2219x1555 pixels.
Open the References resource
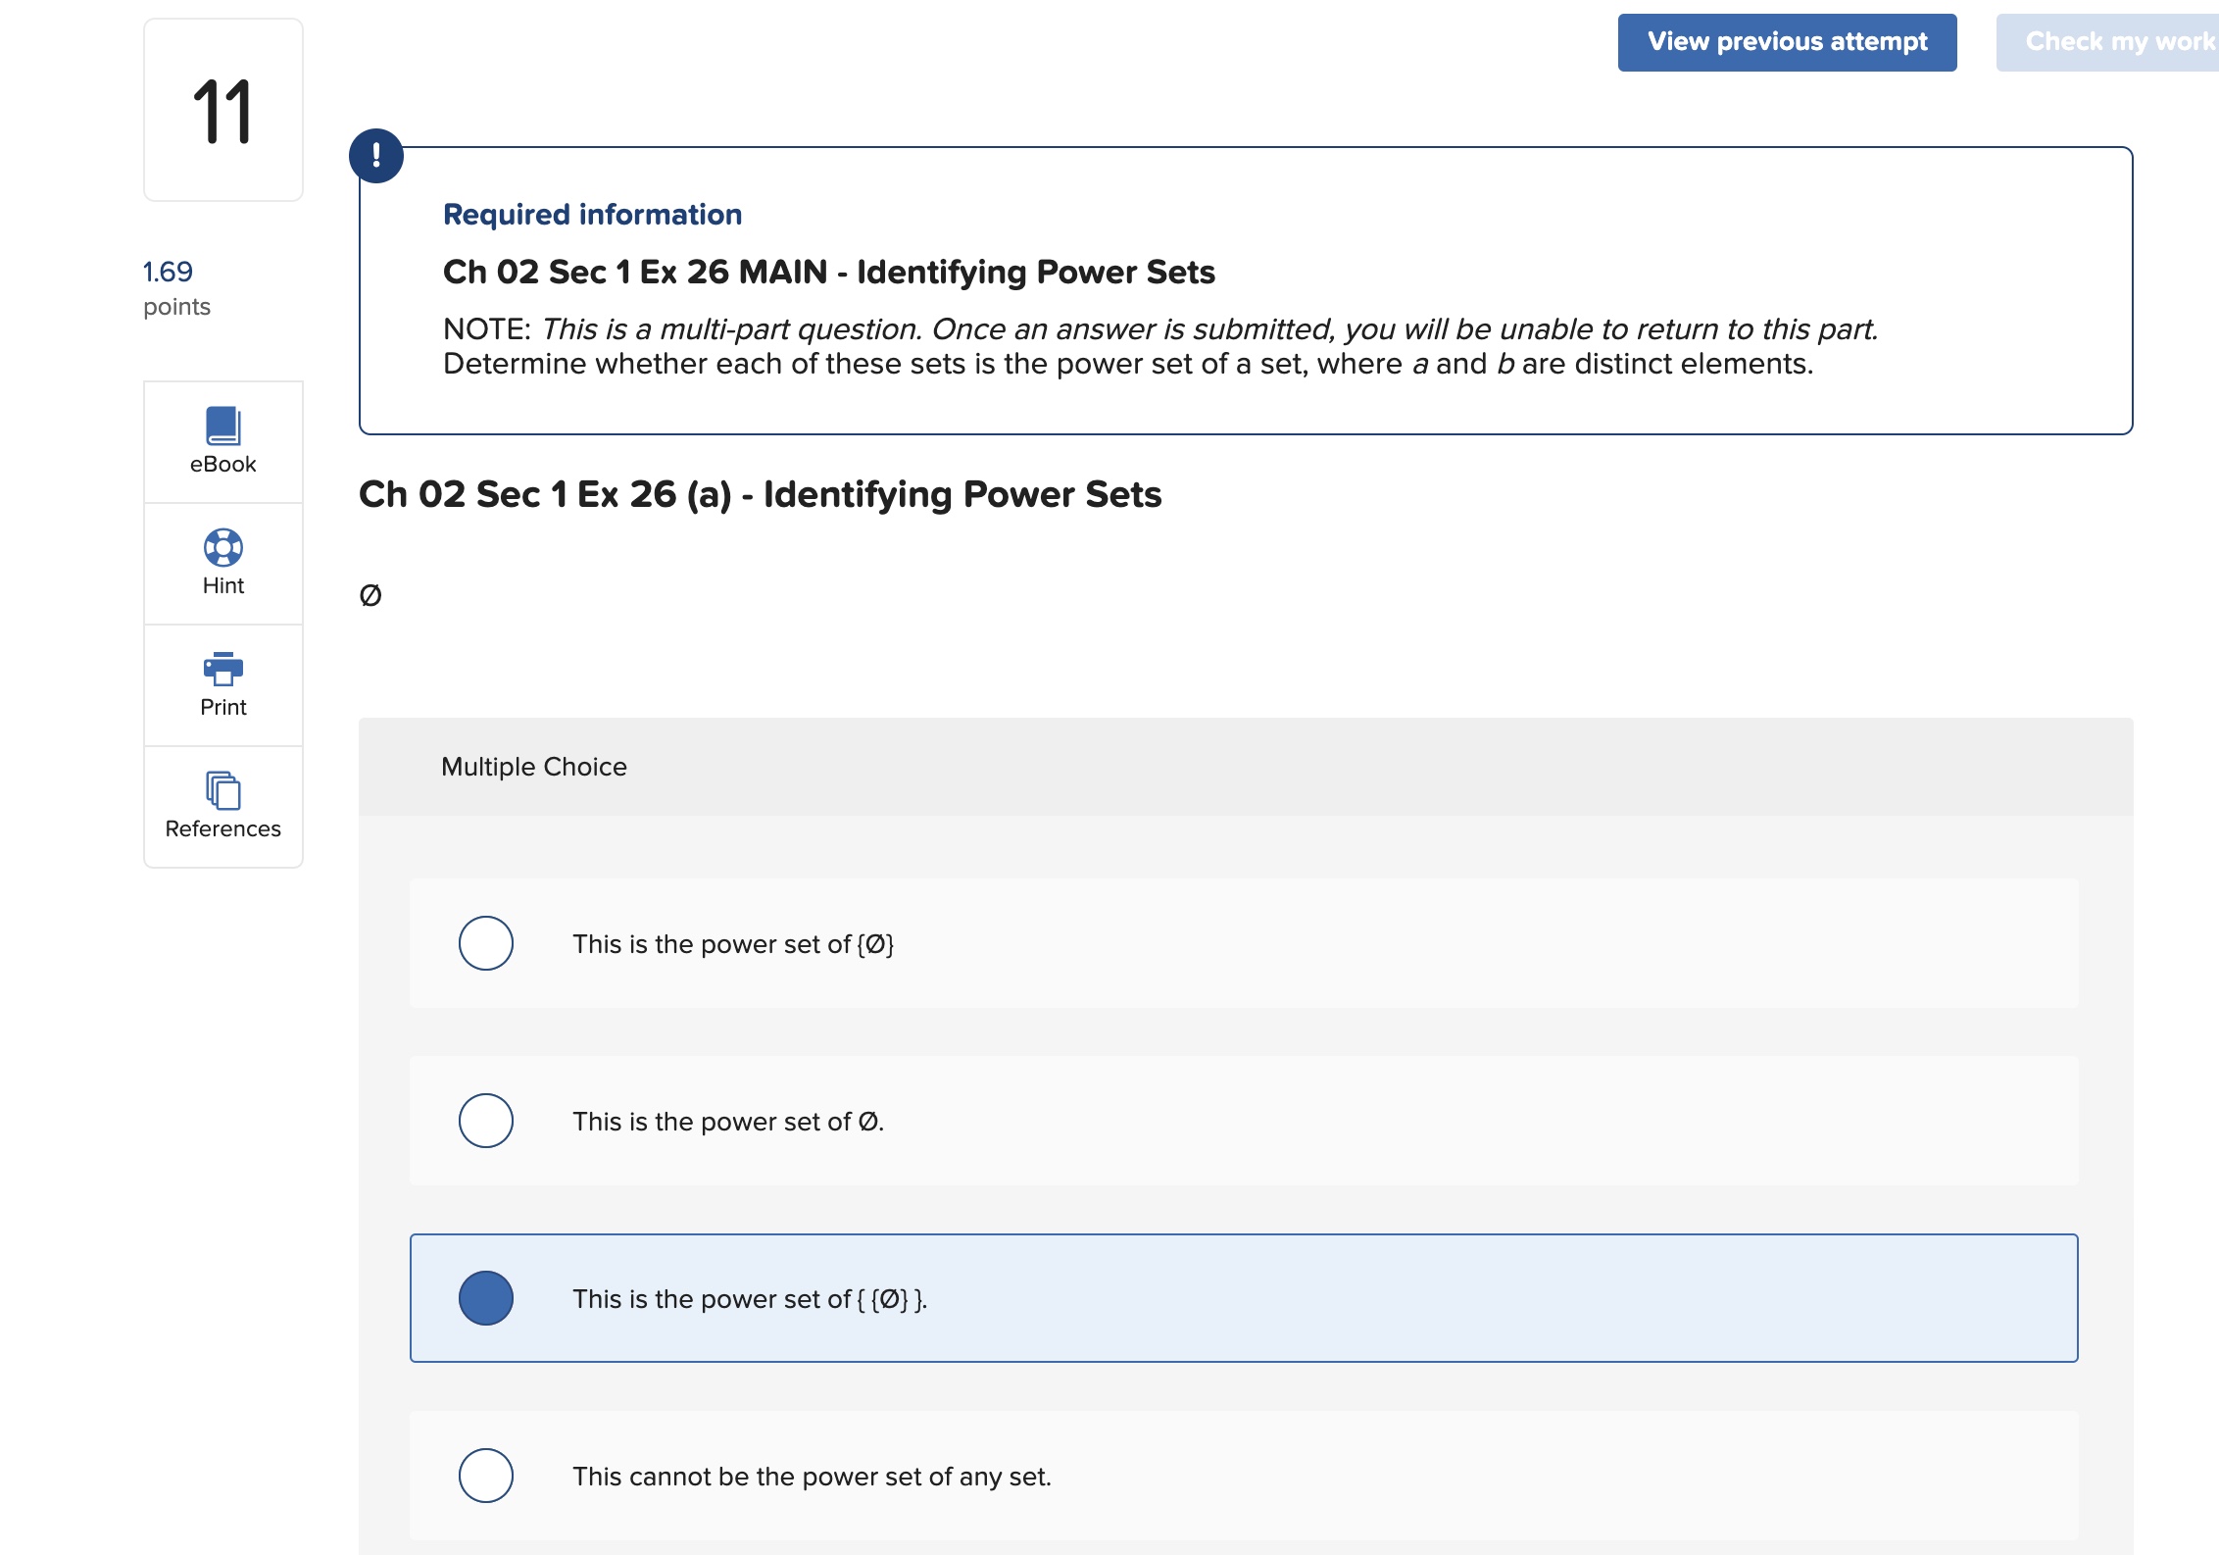pos(222,806)
